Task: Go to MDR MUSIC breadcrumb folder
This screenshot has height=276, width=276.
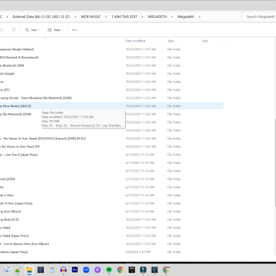Action: tap(91, 17)
